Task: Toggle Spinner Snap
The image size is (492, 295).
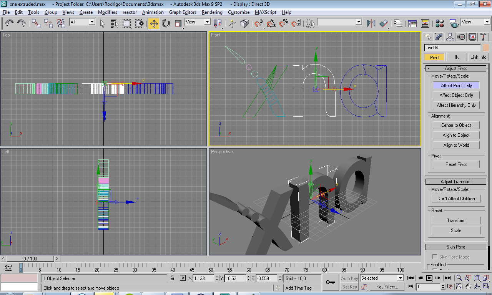Action: [296, 23]
